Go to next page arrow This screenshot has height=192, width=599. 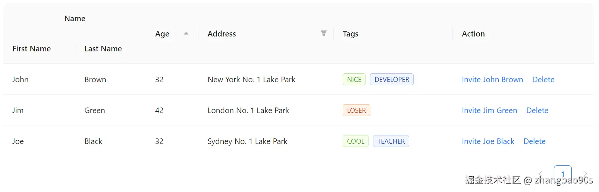pos(585,174)
